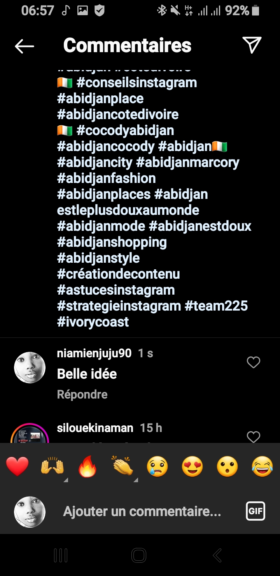280x576 pixels.
Task: Open the GIF picker button
Action: 255,511
